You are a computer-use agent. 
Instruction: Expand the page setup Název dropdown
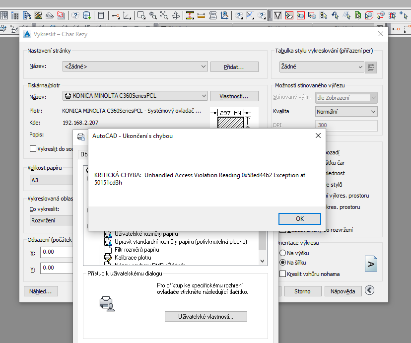tap(135, 66)
